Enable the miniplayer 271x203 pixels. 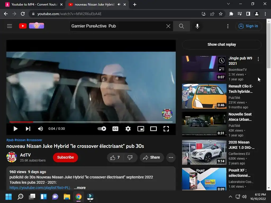(x=141, y=129)
